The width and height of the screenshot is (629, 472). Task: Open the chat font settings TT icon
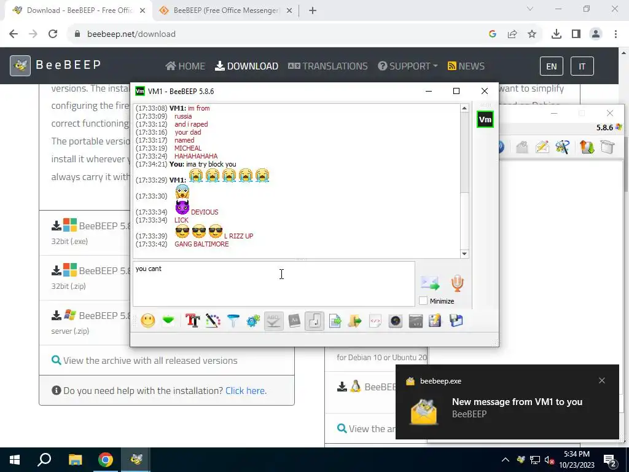(x=192, y=321)
